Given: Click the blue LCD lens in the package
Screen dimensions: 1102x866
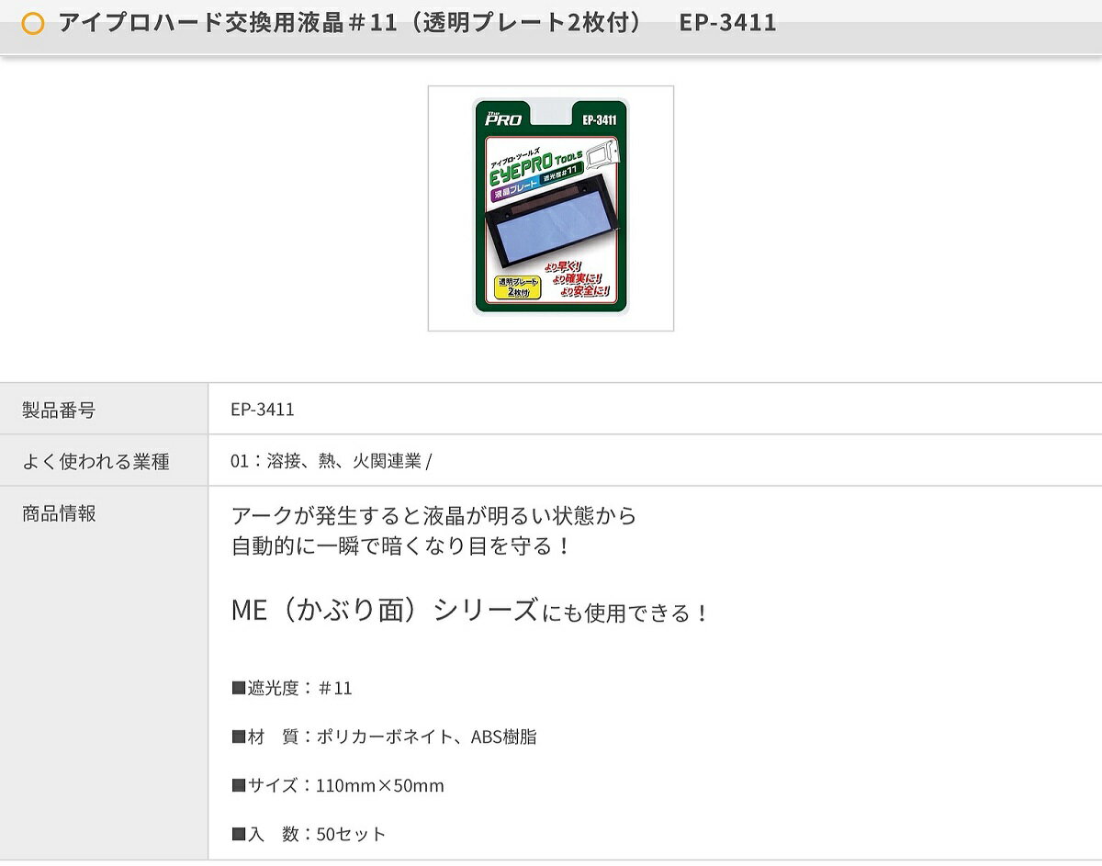Looking at the screenshot, I should tap(551, 228).
